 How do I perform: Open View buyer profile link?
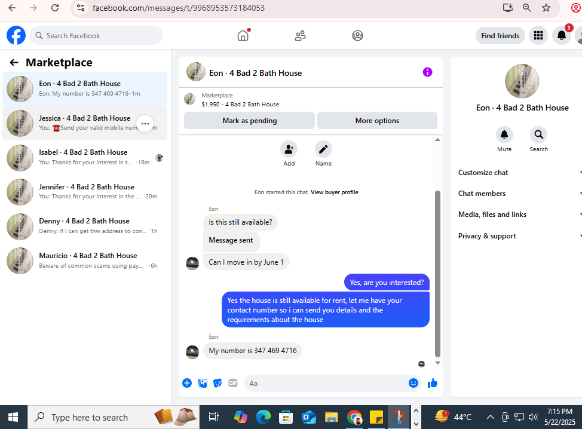coord(334,192)
